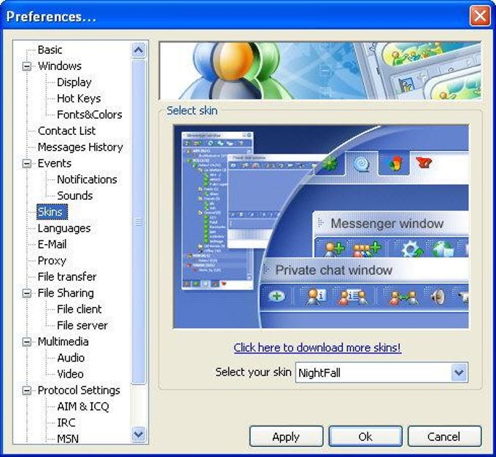
Task: Open Display settings
Action: (x=74, y=82)
